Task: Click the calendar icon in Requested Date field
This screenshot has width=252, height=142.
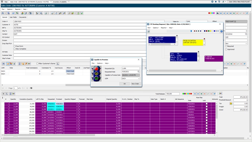Action: tap(138, 72)
